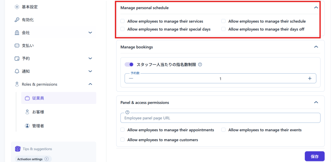This screenshot has width=331, height=162.
Task: Click the info icon next to スタッフ一人当たりの指名数制限
Action: click(200, 65)
